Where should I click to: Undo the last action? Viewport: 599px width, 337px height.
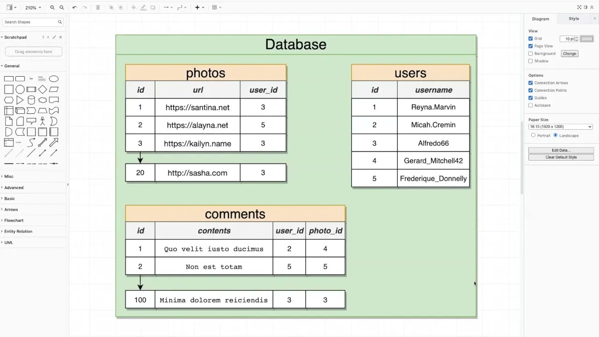tap(74, 7)
